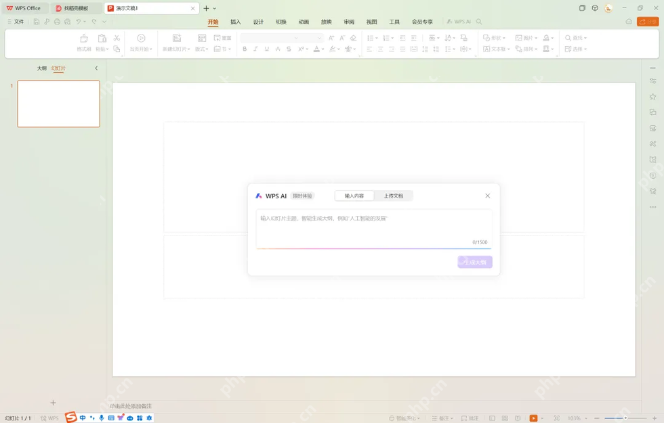
Task: Click the Increase Indent icon
Action: click(414, 38)
